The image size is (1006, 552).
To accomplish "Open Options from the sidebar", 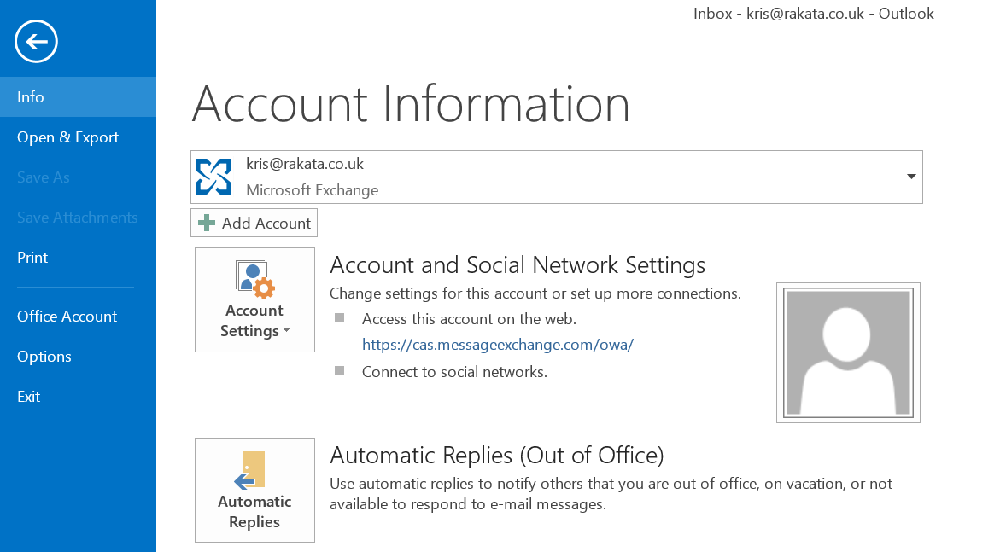I will point(78,357).
